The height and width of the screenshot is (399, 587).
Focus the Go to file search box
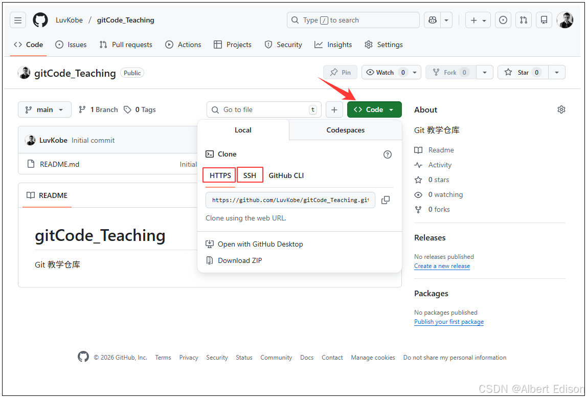tap(264, 109)
